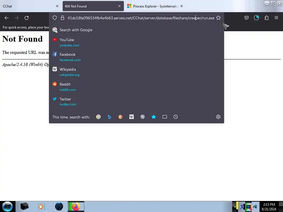Select the Search with Google suggestion

tap(137, 30)
